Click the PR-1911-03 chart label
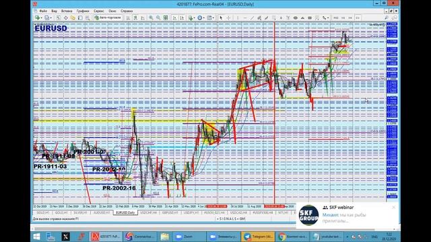The height and width of the screenshot is (242, 431). click(x=50, y=166)
